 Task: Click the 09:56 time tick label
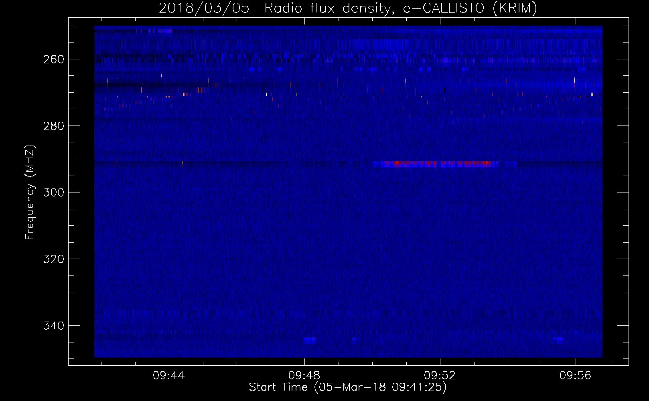coord(576,375)
